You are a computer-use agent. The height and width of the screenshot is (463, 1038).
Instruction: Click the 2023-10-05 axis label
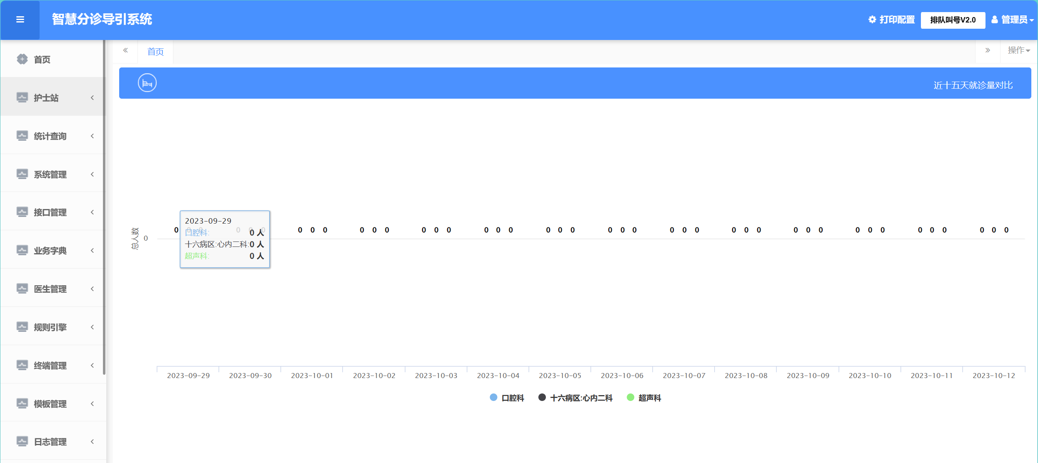point(560,376)
